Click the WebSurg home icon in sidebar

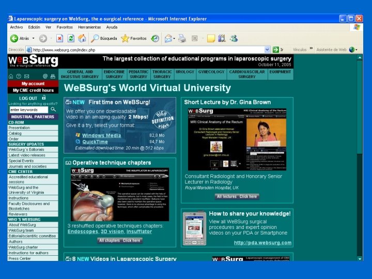pyautogui.click(x=11, y=76)
